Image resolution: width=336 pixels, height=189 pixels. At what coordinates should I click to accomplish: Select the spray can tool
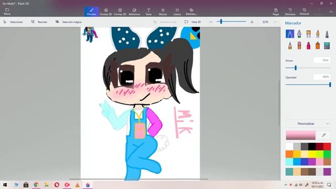[x=318, y=46]
